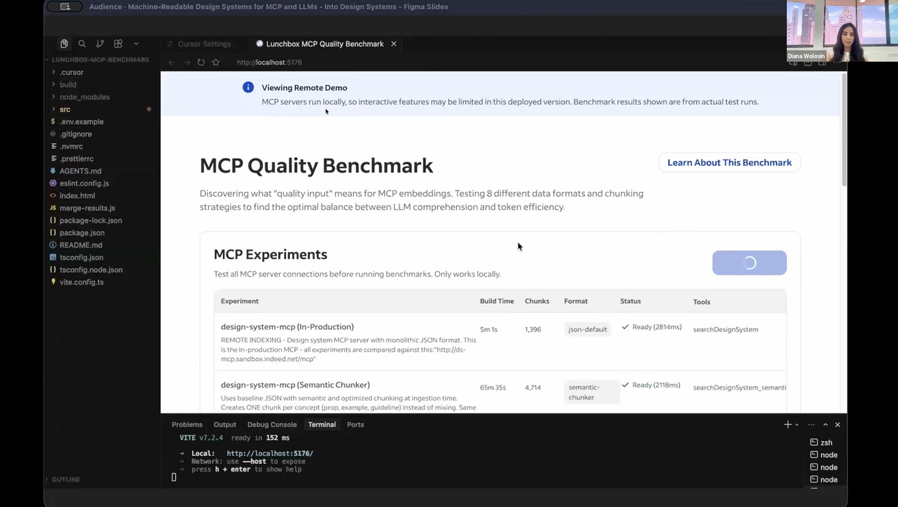Click the http://localhost:5176 address field
This screenshot has width=898, height=507.
tap(269, 62)
